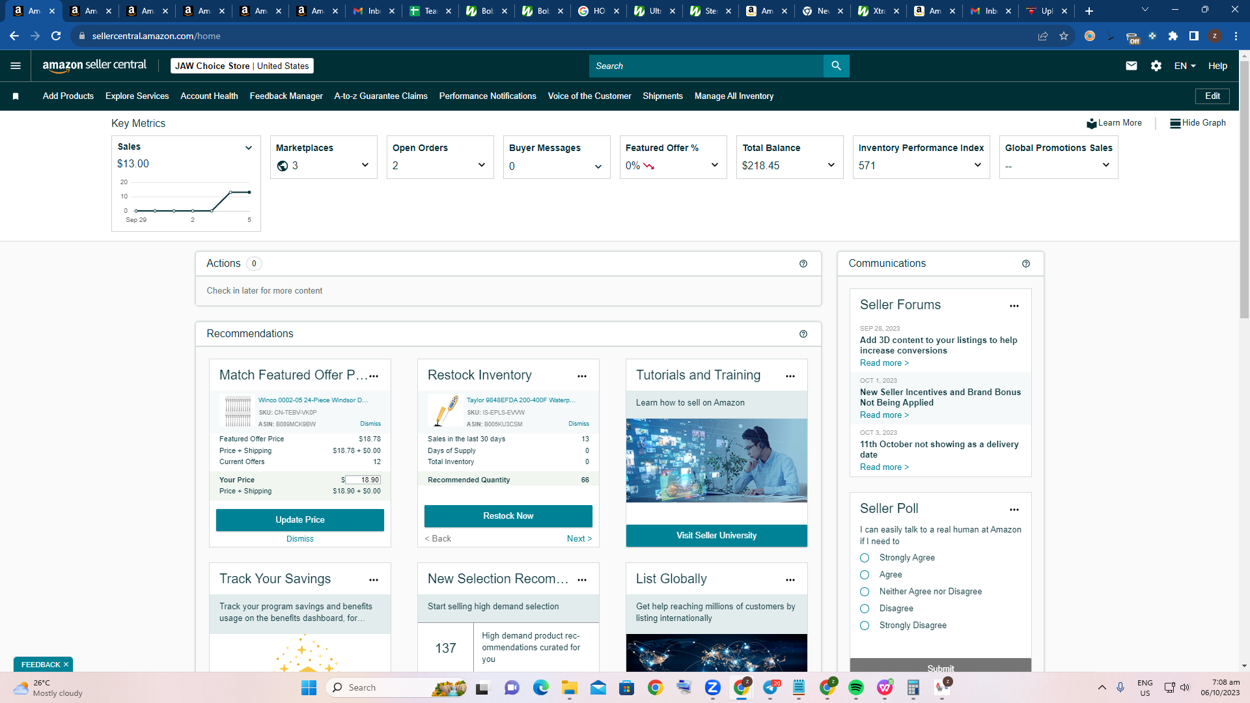Click Next in Restock Inventory card

pyautogui.click(x=579, y=539)
